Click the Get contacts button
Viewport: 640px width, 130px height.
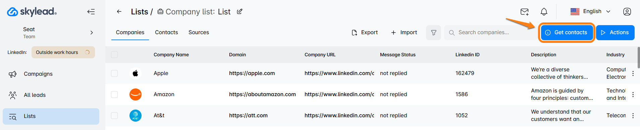pyautogui.click(x=567, y=32)
